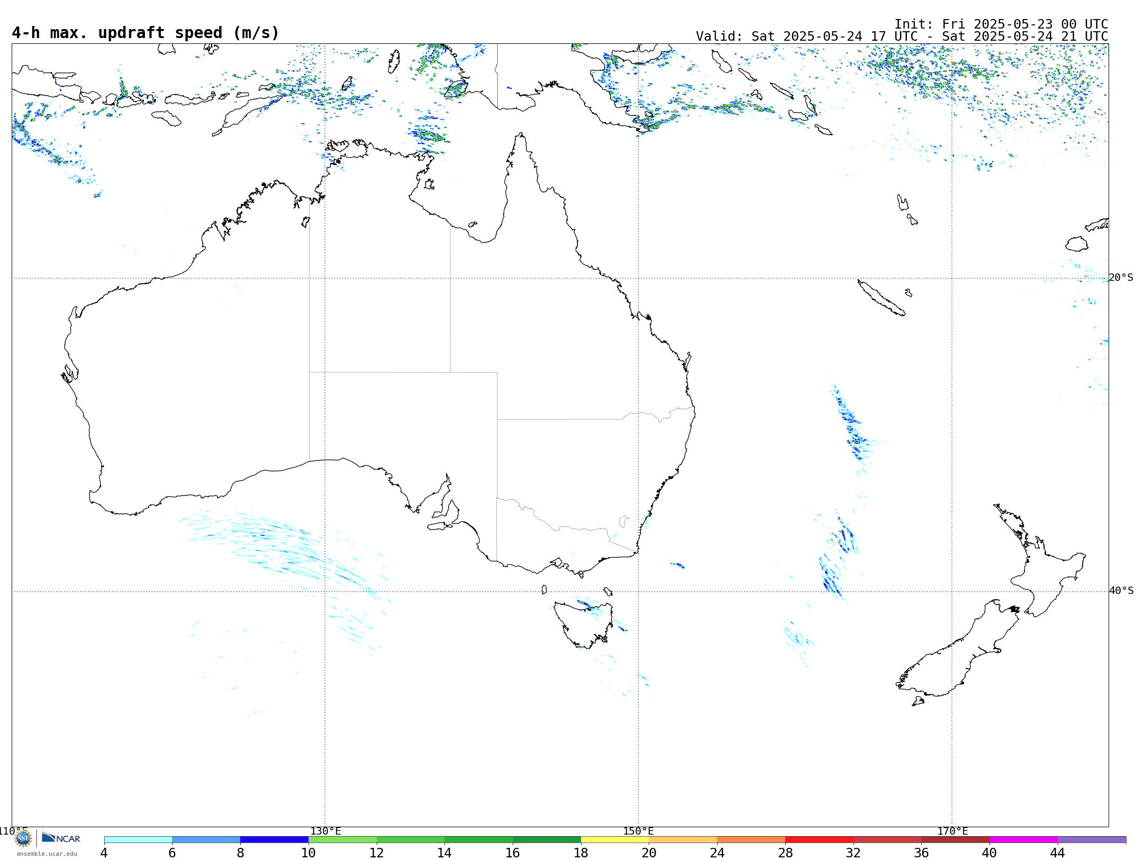Screen dimensions: 1143x860
Task: Pick the magenta 40–44 colorbar swatch
Action: (1023, 839)
